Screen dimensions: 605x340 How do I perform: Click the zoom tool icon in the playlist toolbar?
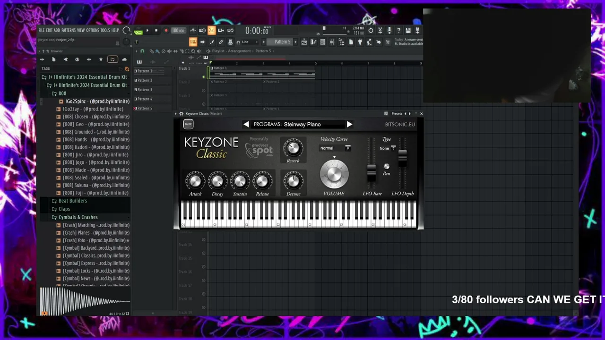click(193, 51)
